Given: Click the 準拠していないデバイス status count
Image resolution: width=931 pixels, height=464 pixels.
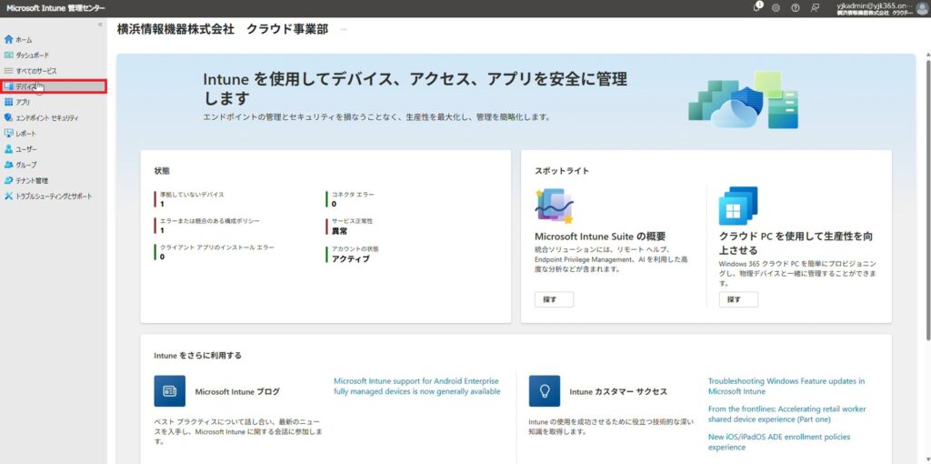Looking at the screenshot, I should pos(162,205).
